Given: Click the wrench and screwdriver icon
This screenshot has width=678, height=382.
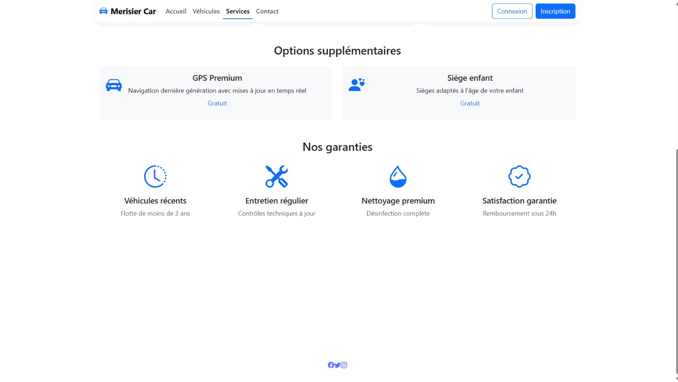Looking at the screenshot, I should click(277, 176).
